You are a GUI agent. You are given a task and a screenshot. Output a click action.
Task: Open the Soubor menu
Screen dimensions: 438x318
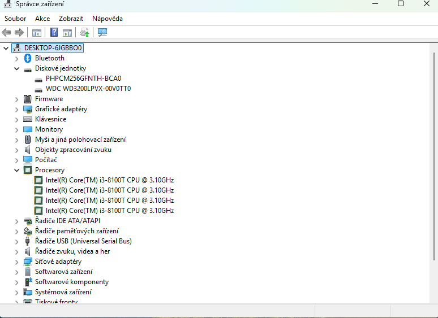(x=15, y=19)
